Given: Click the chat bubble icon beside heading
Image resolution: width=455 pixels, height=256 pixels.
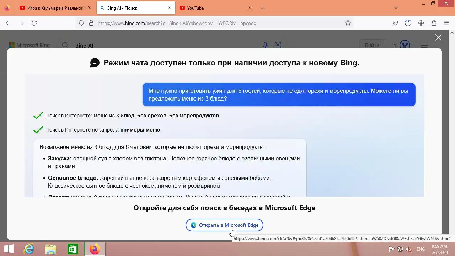Looking at the screenshot, I should point(95,63).
